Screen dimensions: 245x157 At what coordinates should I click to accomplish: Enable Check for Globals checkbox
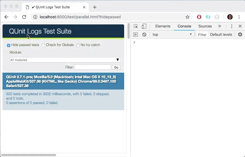tap(43, 45)
